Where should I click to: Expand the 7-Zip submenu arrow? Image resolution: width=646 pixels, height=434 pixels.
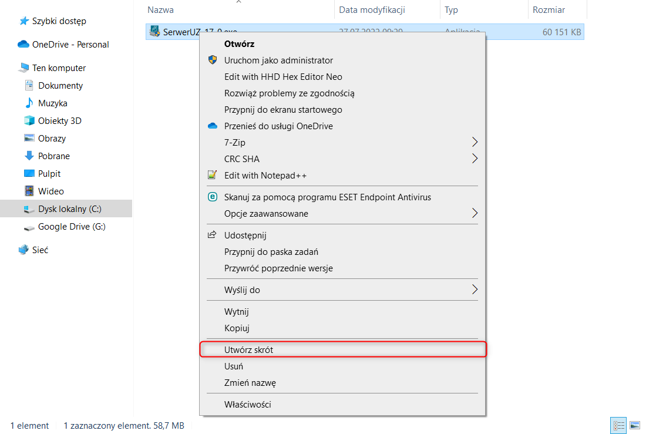pos(475,142)
